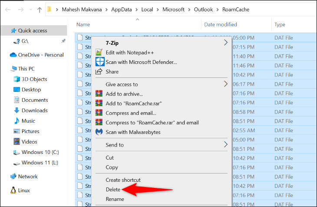
Task: Click the 3D Objects cube icon
Action: 17,79
